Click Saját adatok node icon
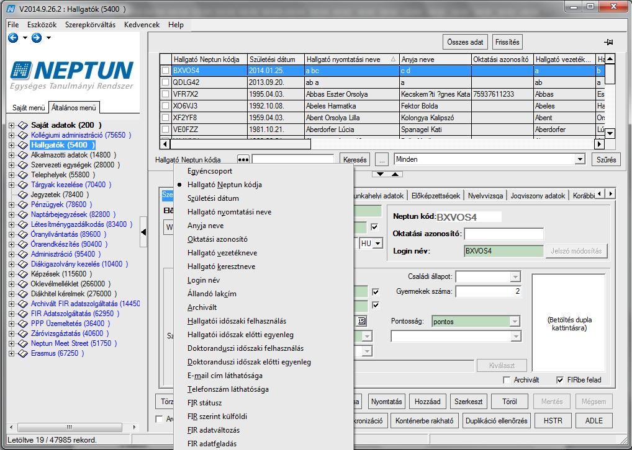Viewport: 632px width, 450px height. 23,125
